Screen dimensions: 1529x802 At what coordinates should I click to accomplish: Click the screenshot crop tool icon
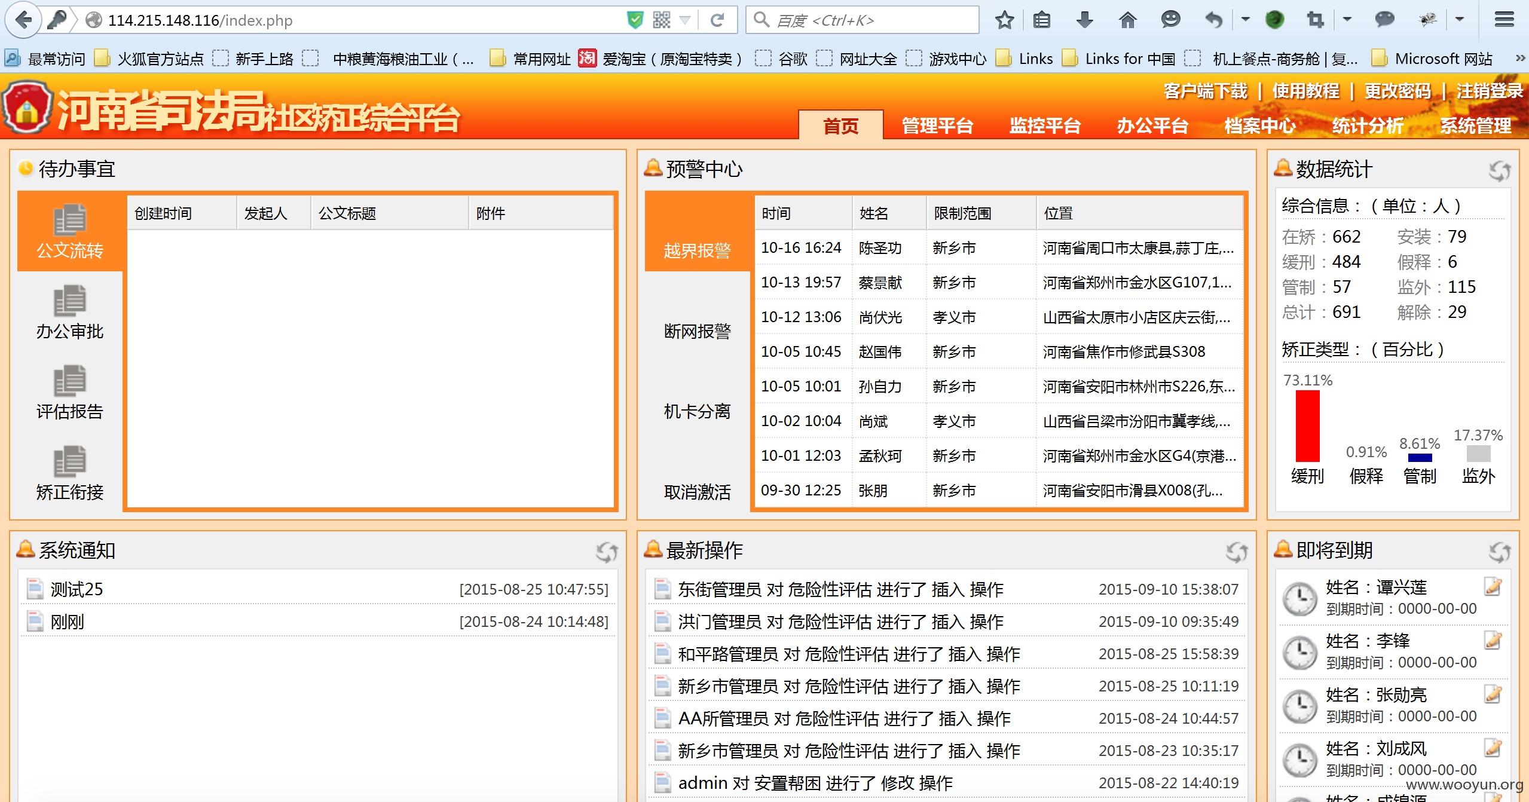pyautogui.click(x=1315, y=20)
